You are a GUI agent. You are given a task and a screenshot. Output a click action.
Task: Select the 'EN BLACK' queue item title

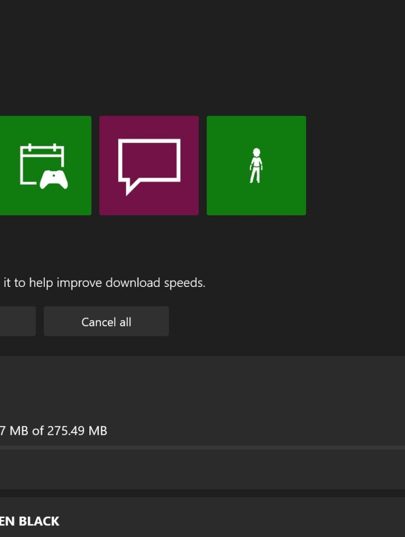pyautogui.click(x=29, y=521)
